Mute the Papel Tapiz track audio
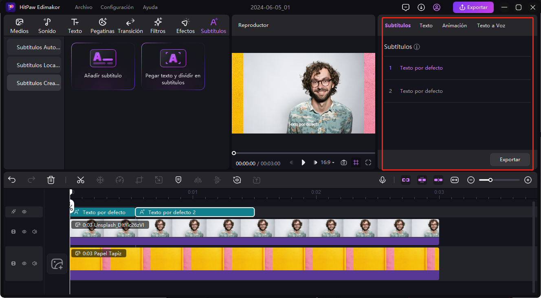The image size is (541, 298). (x=35, y=263)
